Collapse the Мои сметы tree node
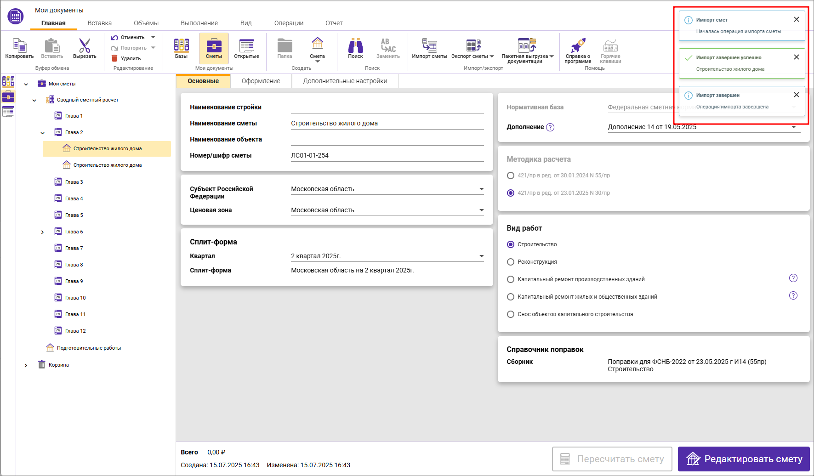 26,84
